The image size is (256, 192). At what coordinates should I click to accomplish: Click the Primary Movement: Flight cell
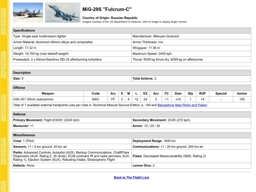(72, 120)
